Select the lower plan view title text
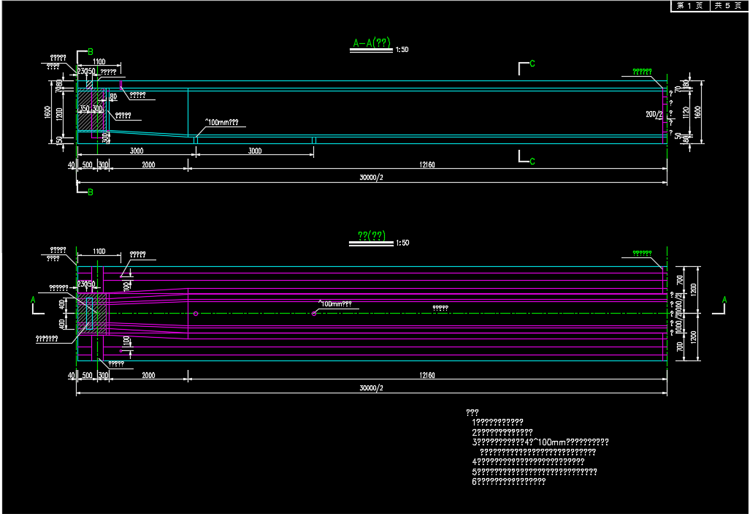This screenshot has height=514, width=750. click(x=372, y=235)
